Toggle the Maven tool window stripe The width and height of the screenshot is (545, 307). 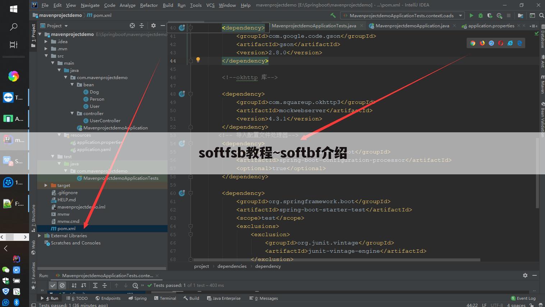[542, 84]
